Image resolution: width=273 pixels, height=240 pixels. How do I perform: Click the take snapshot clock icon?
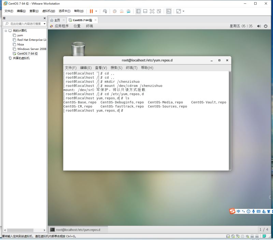(x=115, y=11)
